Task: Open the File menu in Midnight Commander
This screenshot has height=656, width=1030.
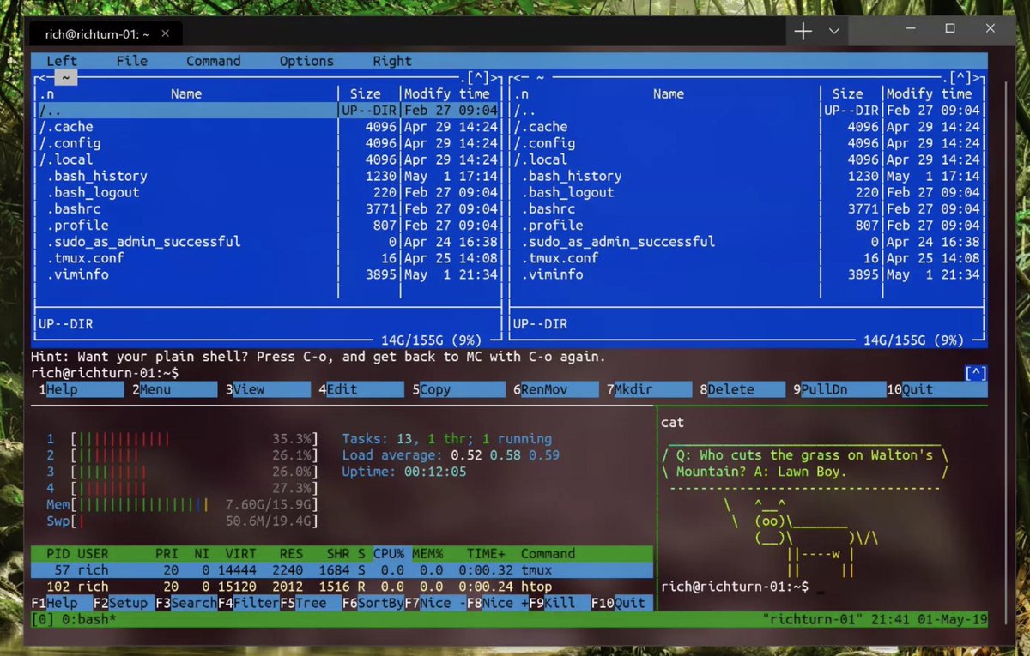Action: pos(132,61)
